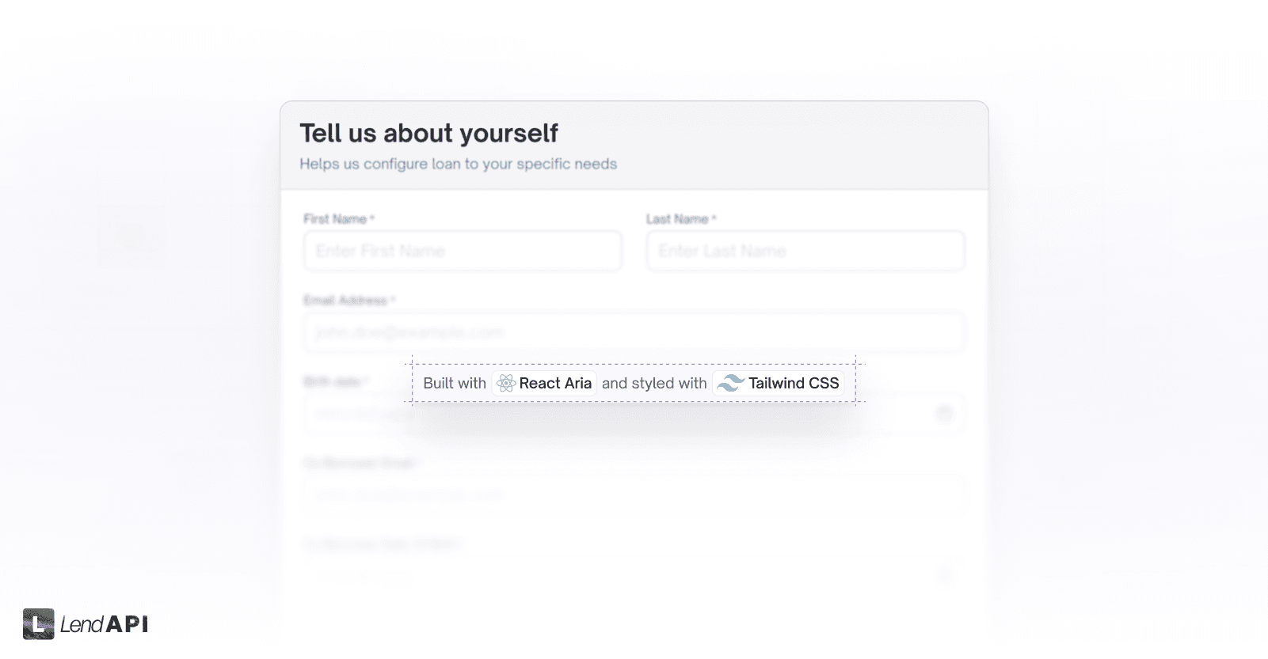Click the Co-Borrower Email input field
1268x659 pixels.
(x=634, y=494)
